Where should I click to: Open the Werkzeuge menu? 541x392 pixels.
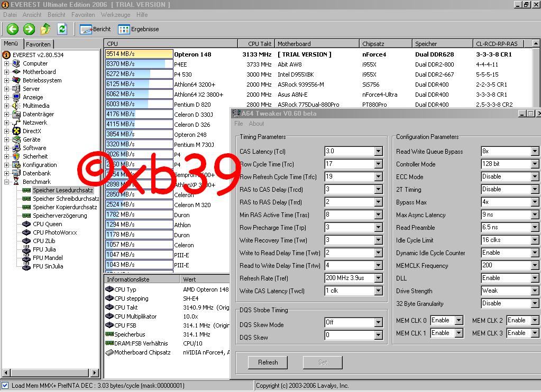[116, 15]
